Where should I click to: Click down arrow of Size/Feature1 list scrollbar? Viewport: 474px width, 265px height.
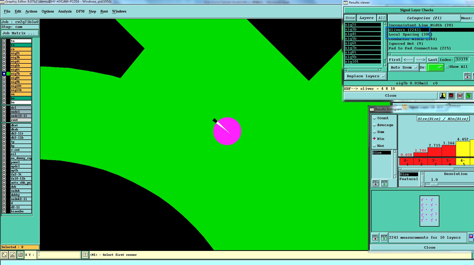(422, 185)
